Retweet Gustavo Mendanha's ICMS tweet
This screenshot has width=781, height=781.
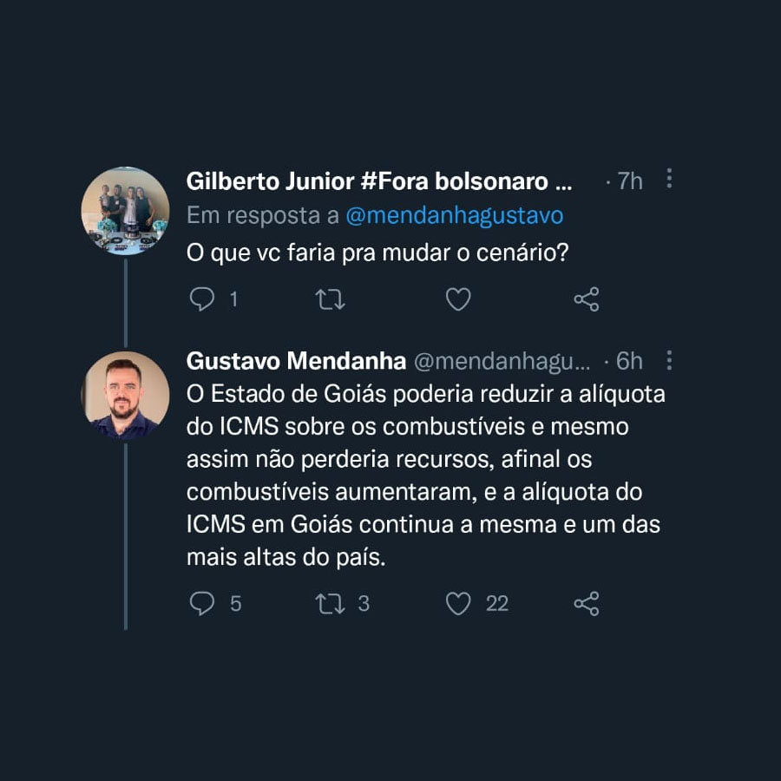[330, 603]
